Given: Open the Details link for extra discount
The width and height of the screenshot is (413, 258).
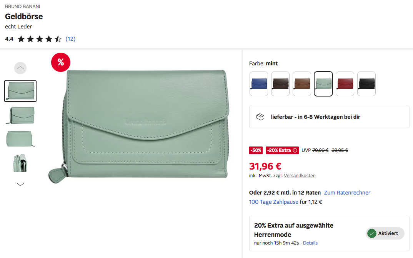Looking at the screenshot, I should click(x=310, y=243).
